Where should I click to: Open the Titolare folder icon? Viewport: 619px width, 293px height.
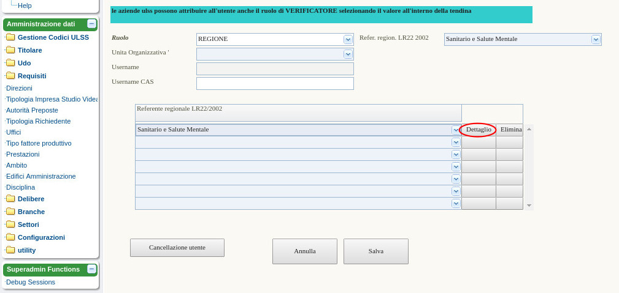(10, 50)
